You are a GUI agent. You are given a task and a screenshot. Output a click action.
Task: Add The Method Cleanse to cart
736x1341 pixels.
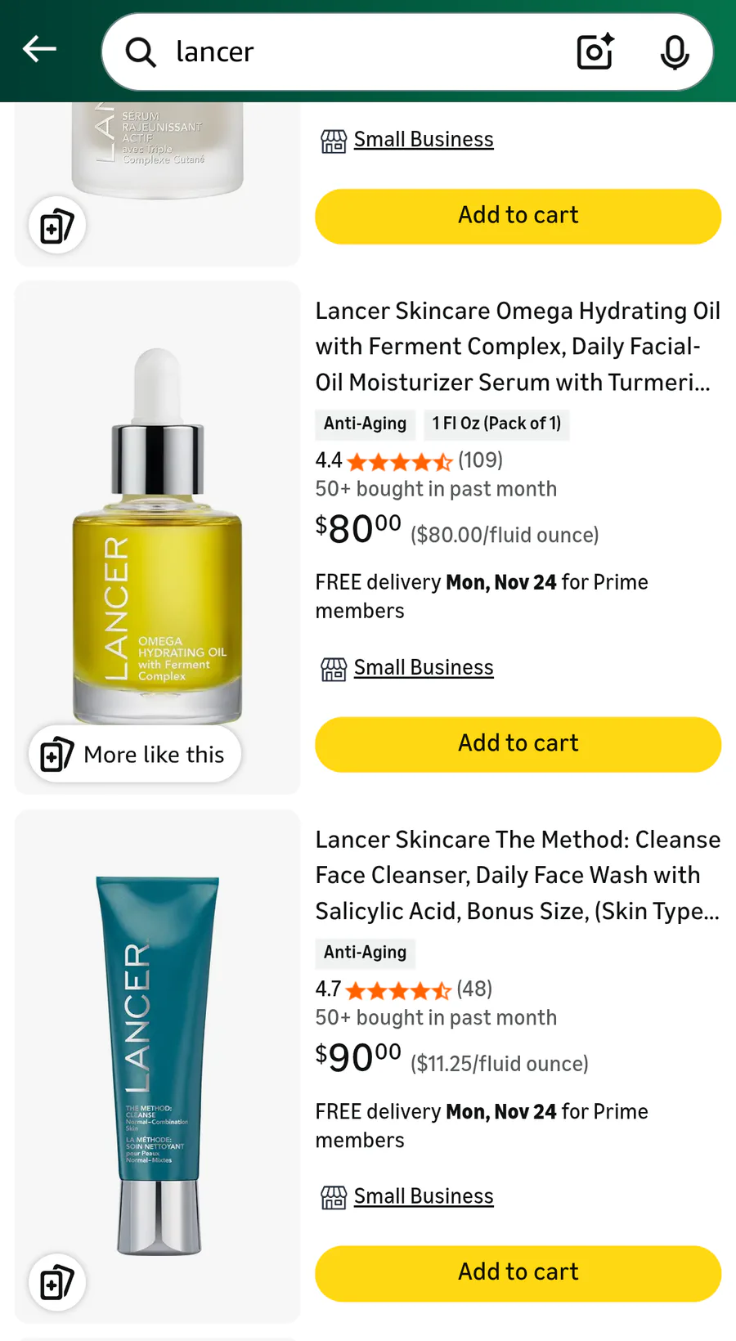(518, 1273)
